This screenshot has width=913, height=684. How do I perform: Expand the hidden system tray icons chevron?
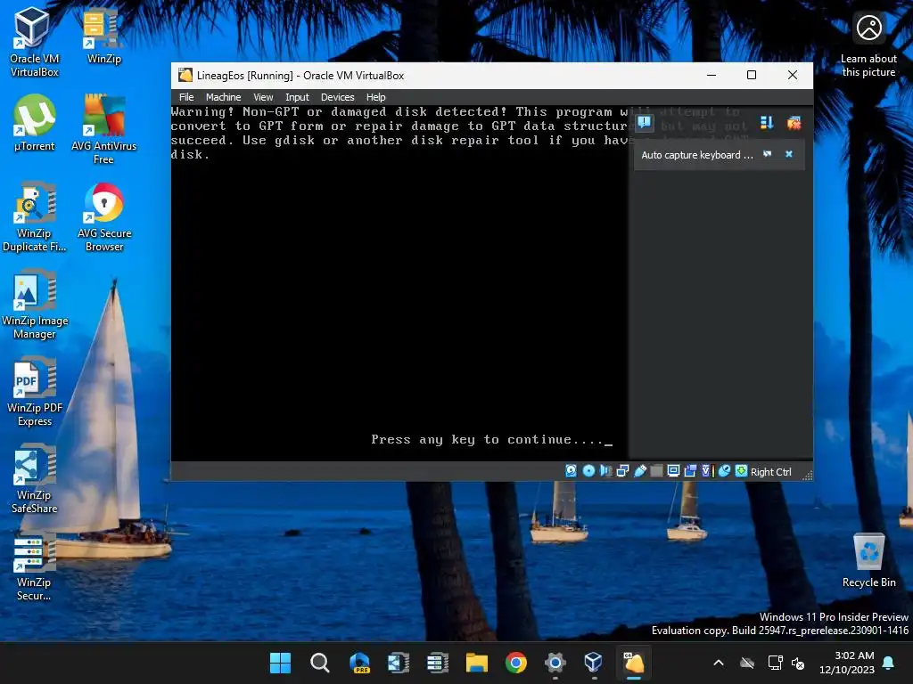click(719, 663)
